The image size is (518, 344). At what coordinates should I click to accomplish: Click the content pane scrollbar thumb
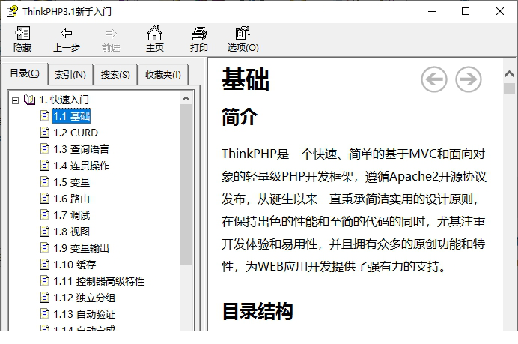tap(509, 88)
